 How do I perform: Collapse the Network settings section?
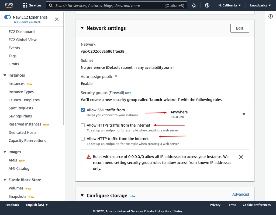(x=82, y=28)
